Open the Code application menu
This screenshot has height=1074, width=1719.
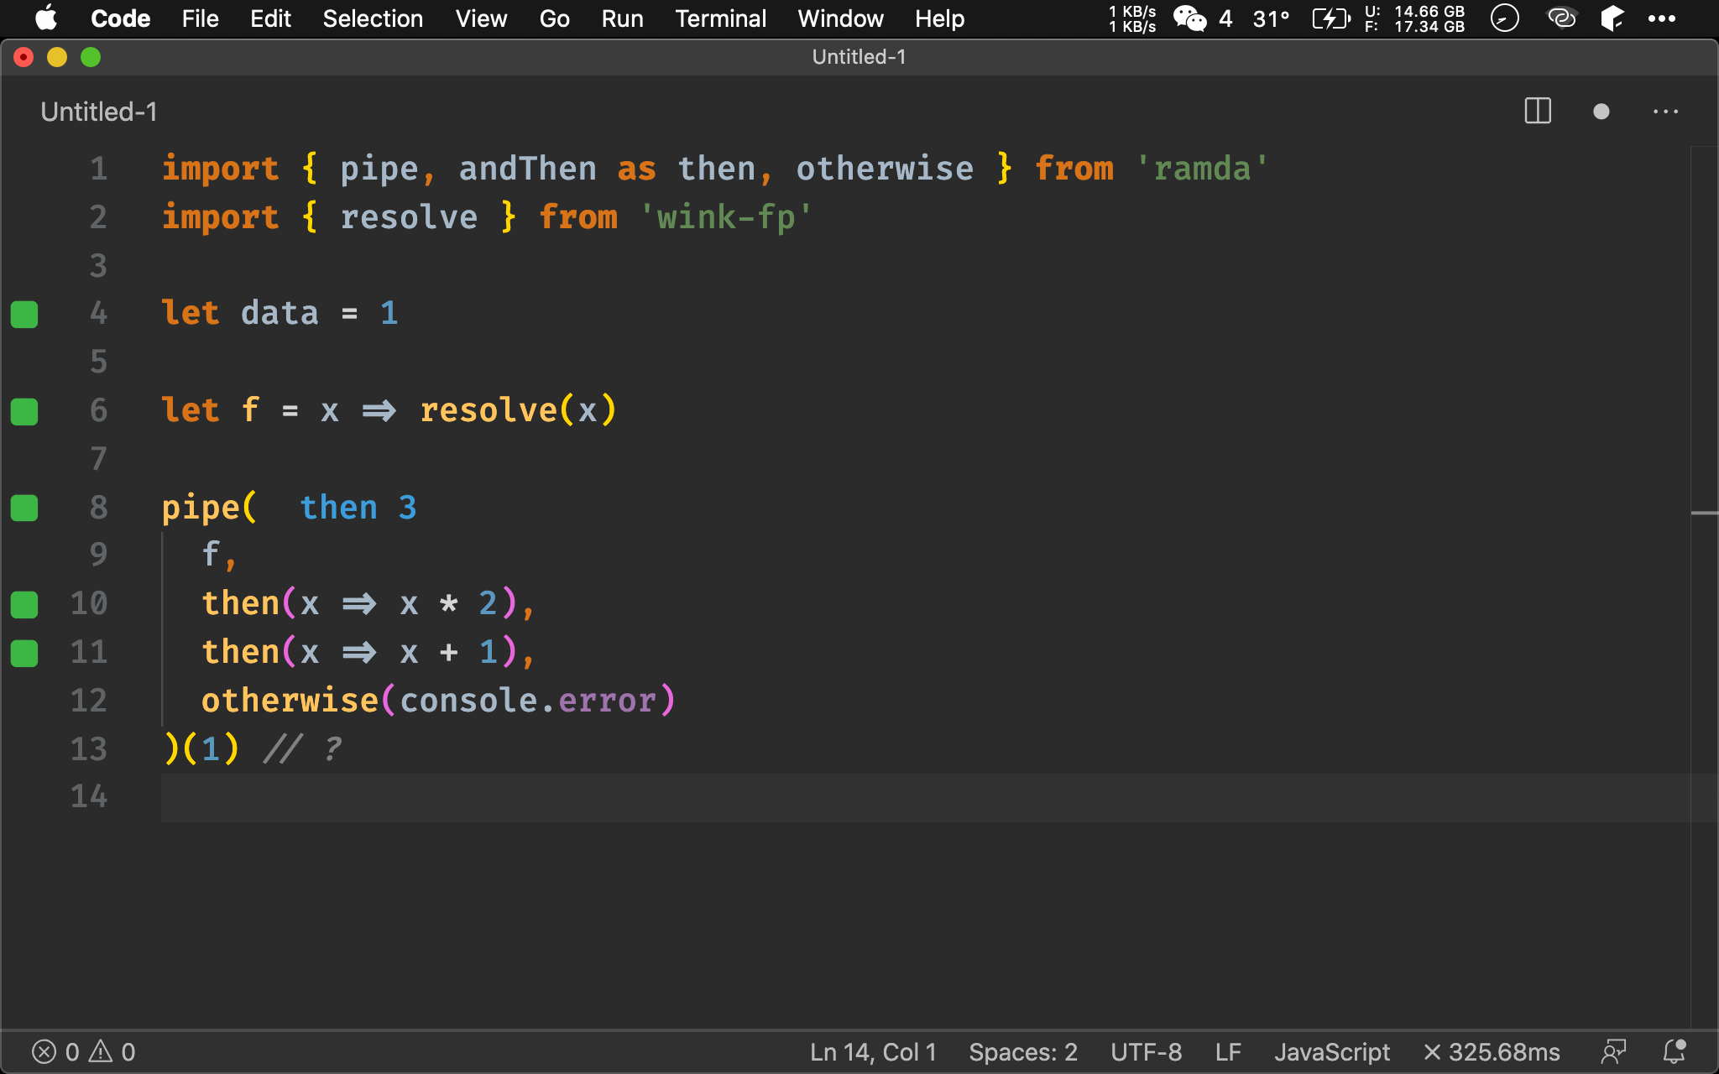pos(120,18)
